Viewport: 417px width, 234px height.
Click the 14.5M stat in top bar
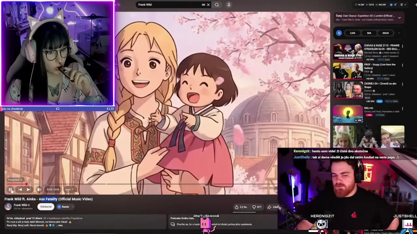(359, 5)
